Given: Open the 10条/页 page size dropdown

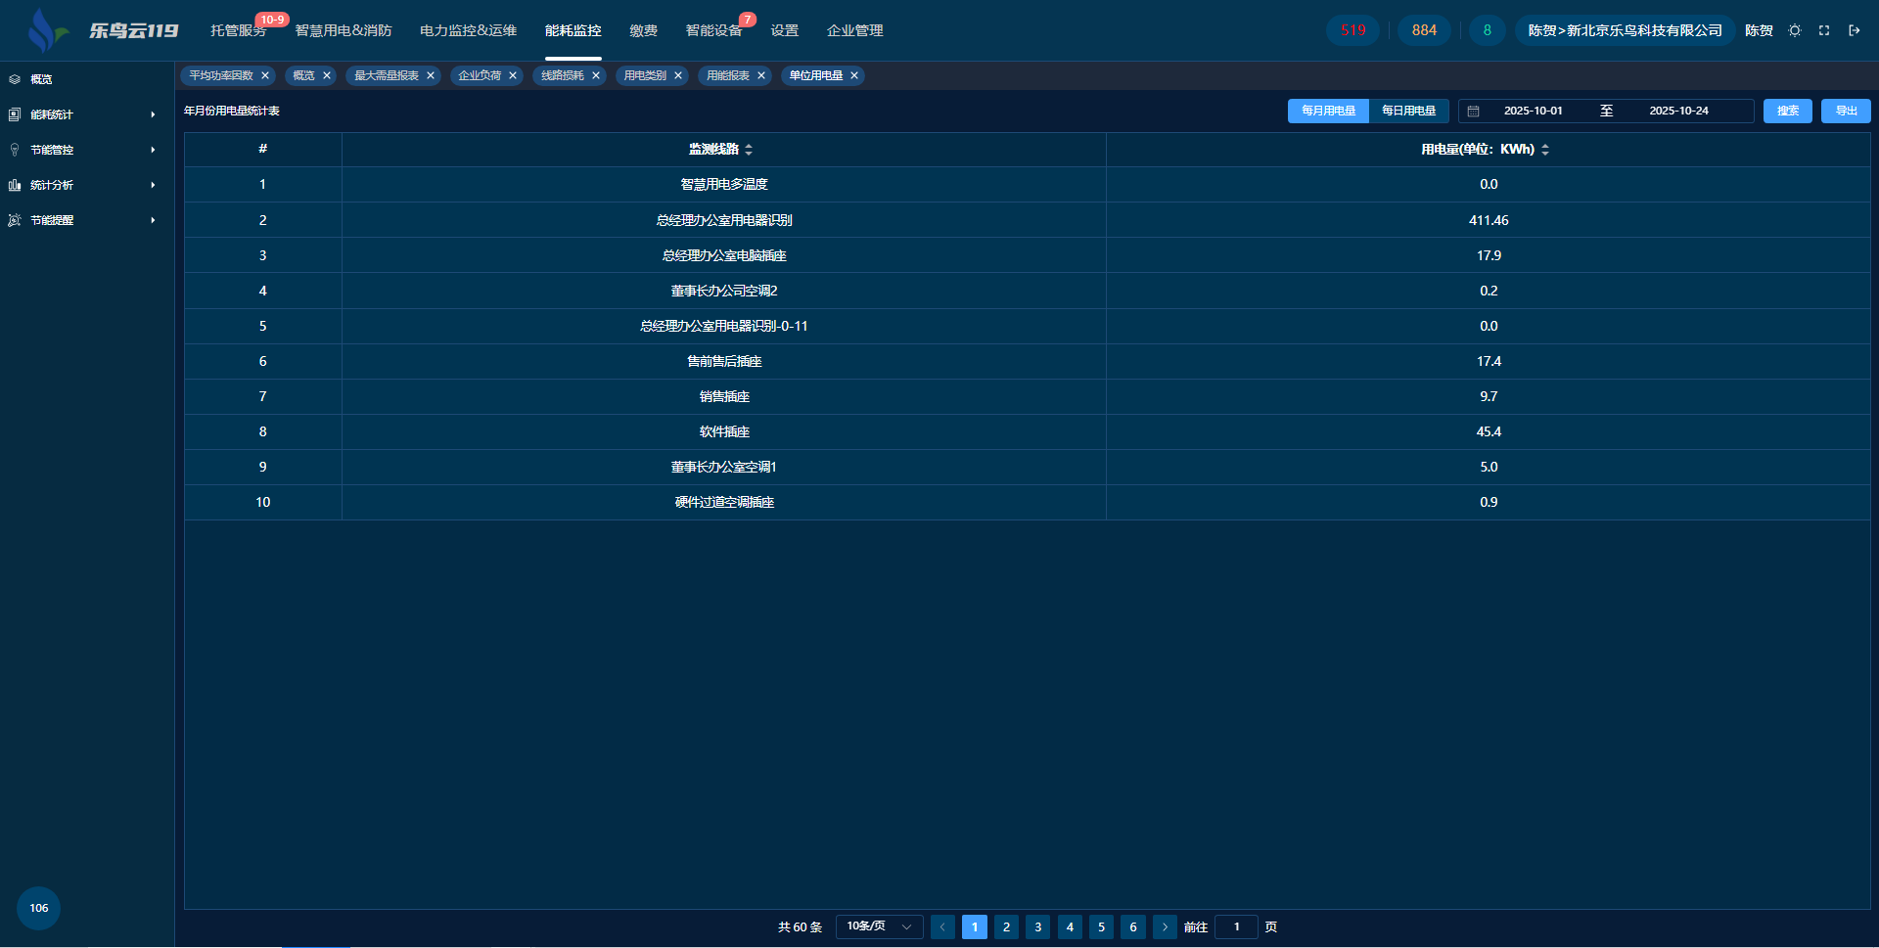Looking at the screenshot, I should click(879, 926).
